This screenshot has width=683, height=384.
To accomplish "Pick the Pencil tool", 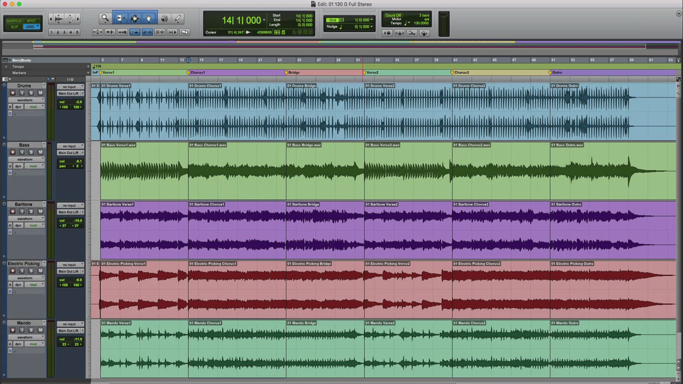I will (x=179, y=18).
